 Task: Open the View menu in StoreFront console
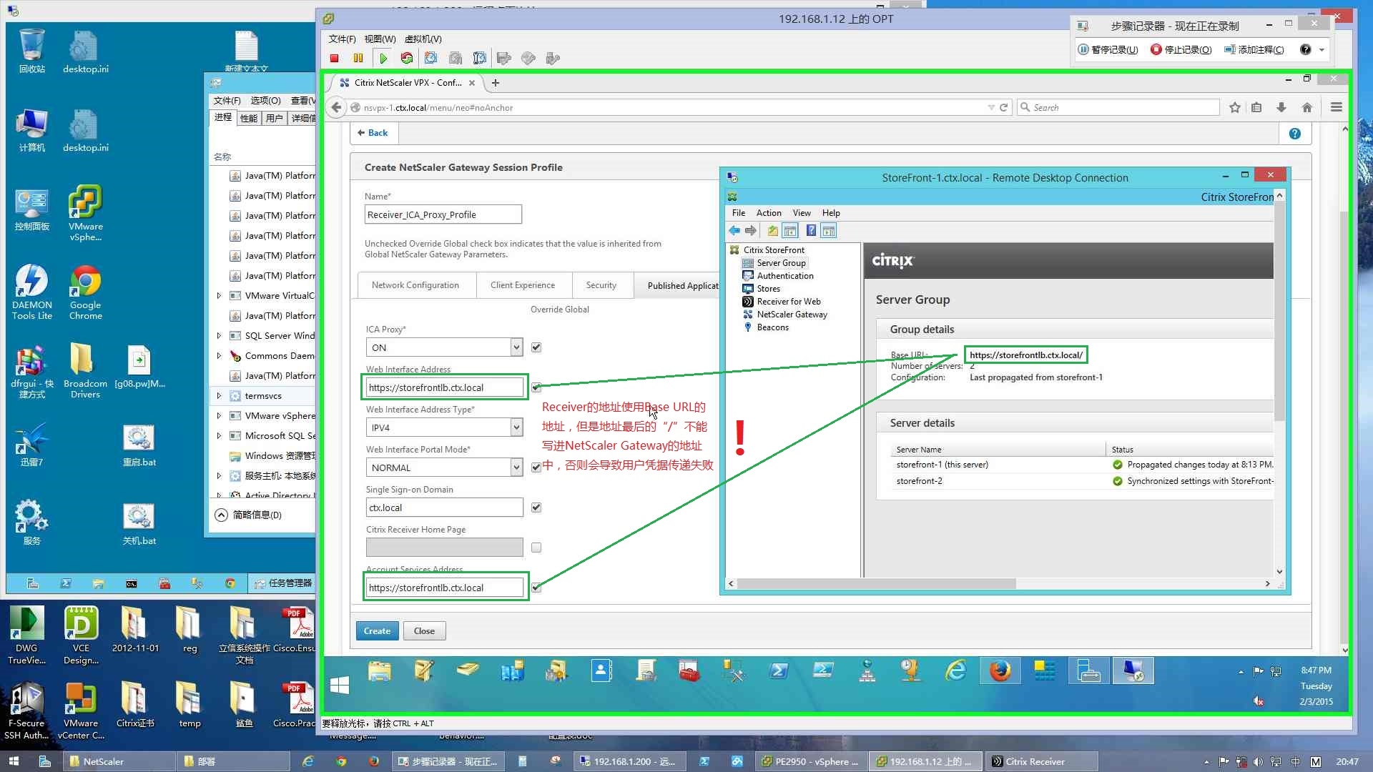point(802,213)
